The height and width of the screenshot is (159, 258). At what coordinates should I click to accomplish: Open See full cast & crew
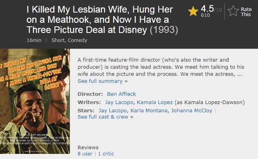point(103,117)
